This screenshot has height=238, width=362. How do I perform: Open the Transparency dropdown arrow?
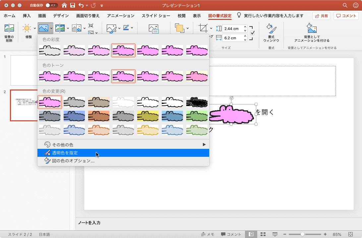(85, 29)
